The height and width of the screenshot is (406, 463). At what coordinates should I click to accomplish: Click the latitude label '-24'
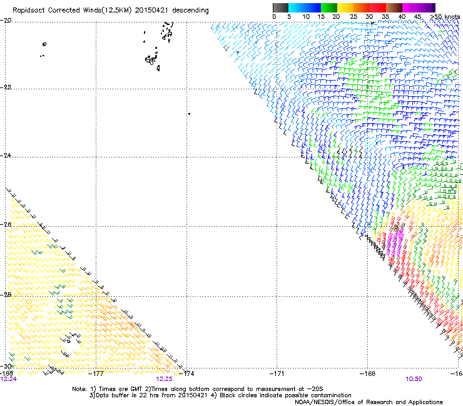pyautogui.click(x=6, y=156)
